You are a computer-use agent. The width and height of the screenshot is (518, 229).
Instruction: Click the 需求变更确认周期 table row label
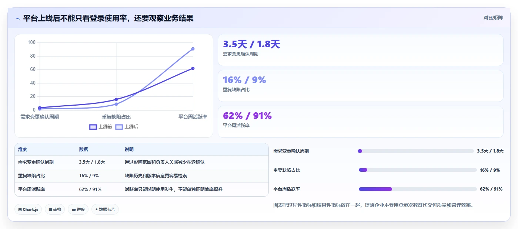coord(36,162)
